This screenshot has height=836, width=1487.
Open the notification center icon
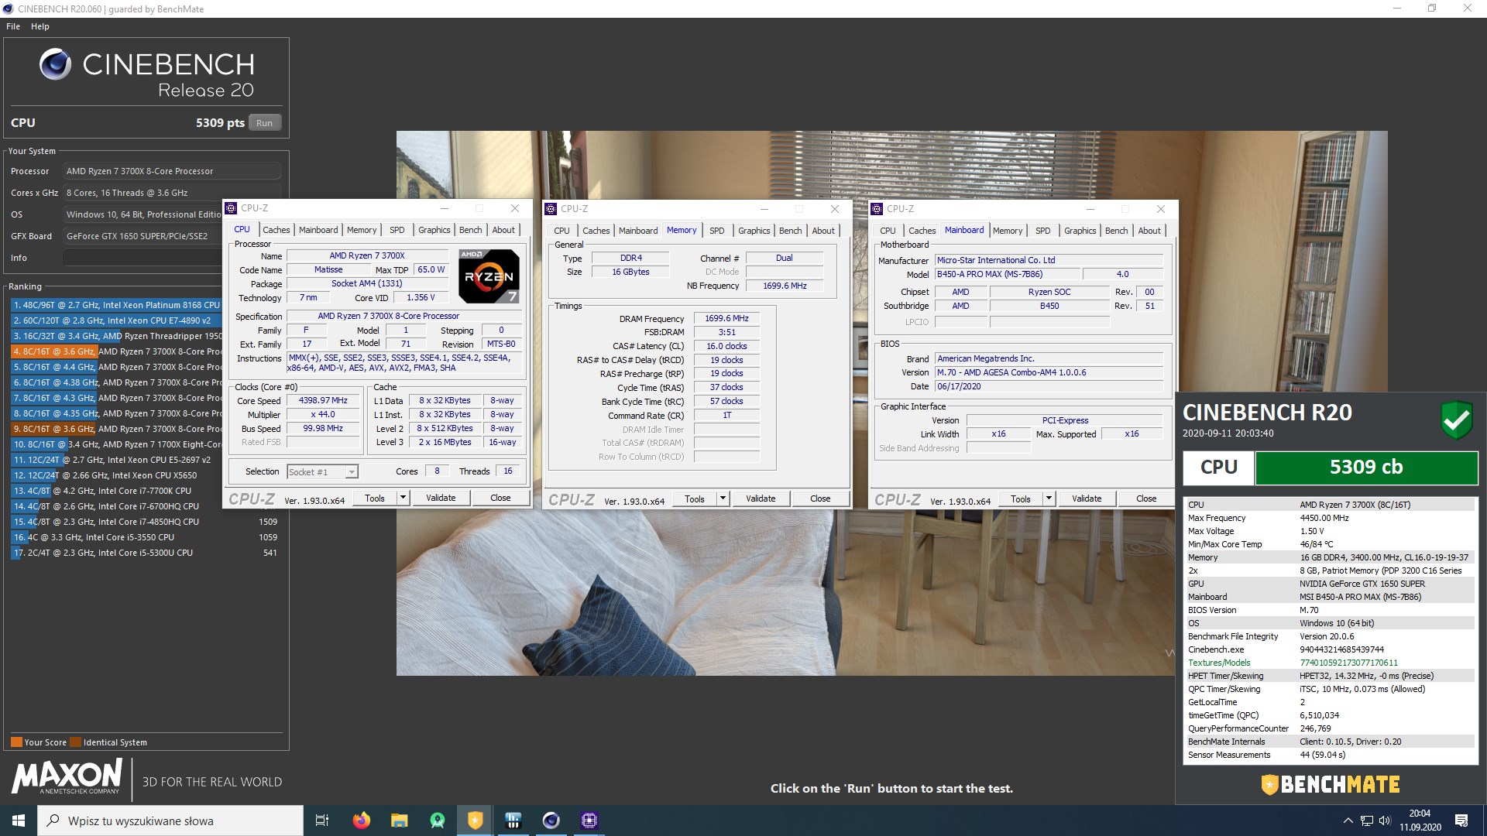pos(1461,821)
